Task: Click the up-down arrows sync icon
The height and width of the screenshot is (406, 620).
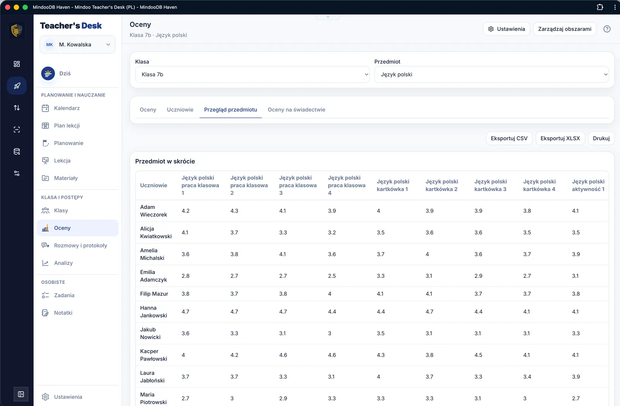Action: 17,108
